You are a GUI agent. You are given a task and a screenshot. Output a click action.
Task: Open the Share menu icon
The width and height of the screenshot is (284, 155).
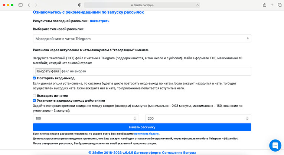coord(264,5)
